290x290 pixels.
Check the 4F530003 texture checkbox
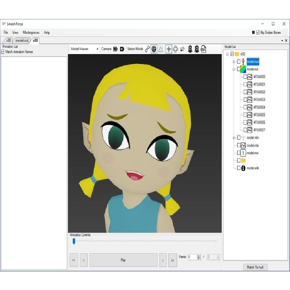245,99
